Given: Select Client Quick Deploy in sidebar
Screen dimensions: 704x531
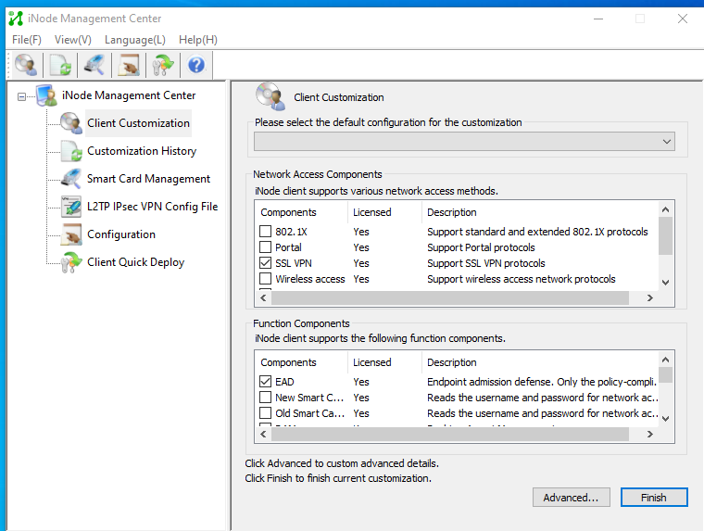Looking at the screenshot, I should point(135,262).
